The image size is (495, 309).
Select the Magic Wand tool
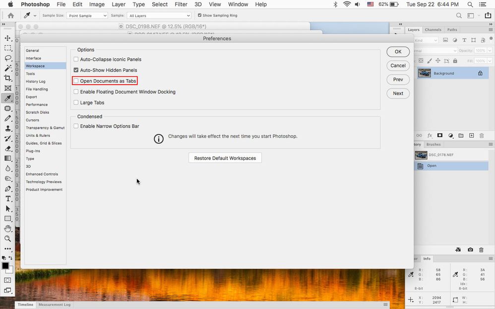pos(7,68)
